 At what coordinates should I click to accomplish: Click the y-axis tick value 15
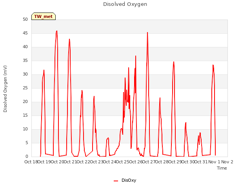coord(25,116)
